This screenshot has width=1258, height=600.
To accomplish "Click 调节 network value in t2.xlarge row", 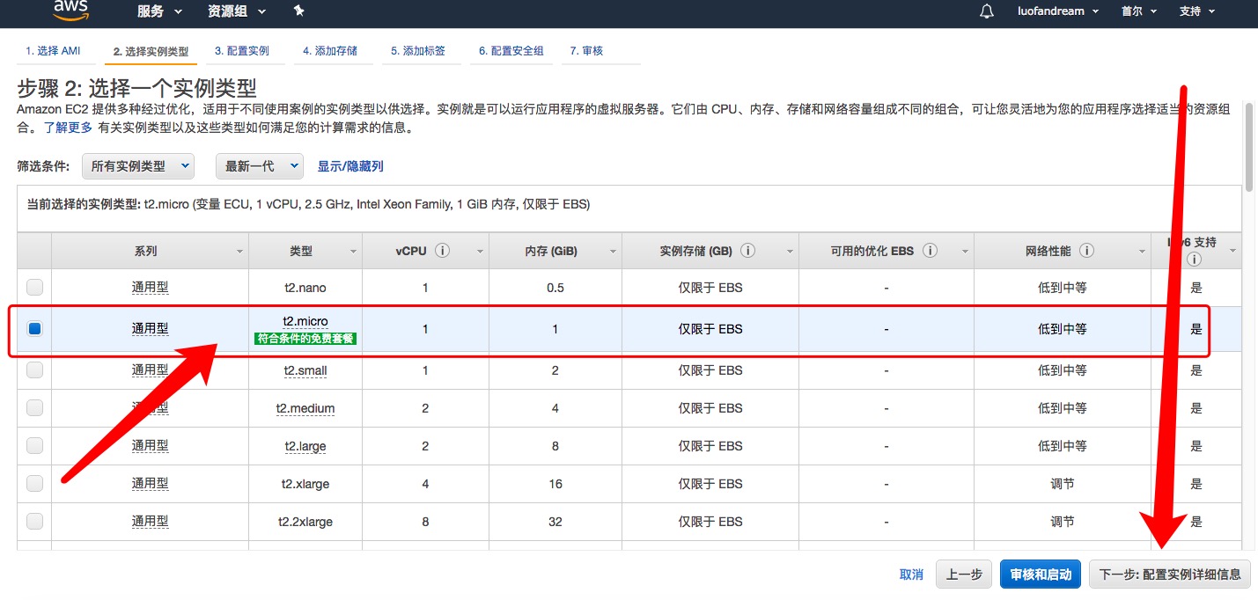I will [x=1063, y=484].
